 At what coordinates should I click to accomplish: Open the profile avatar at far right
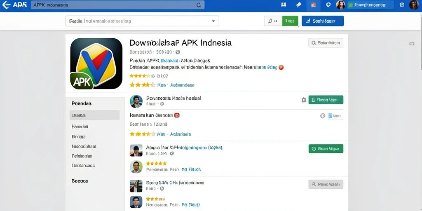pos(414,5)
